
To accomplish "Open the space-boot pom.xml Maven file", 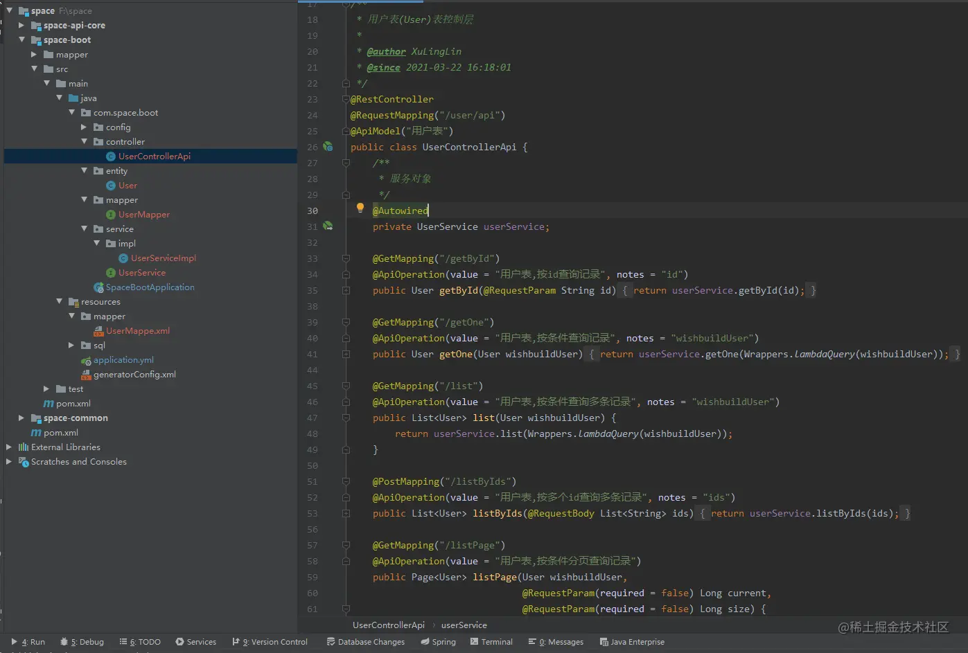I will 73,404.
